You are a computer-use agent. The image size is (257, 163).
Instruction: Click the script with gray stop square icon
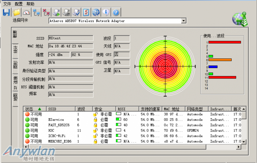[x=66, y=12]
